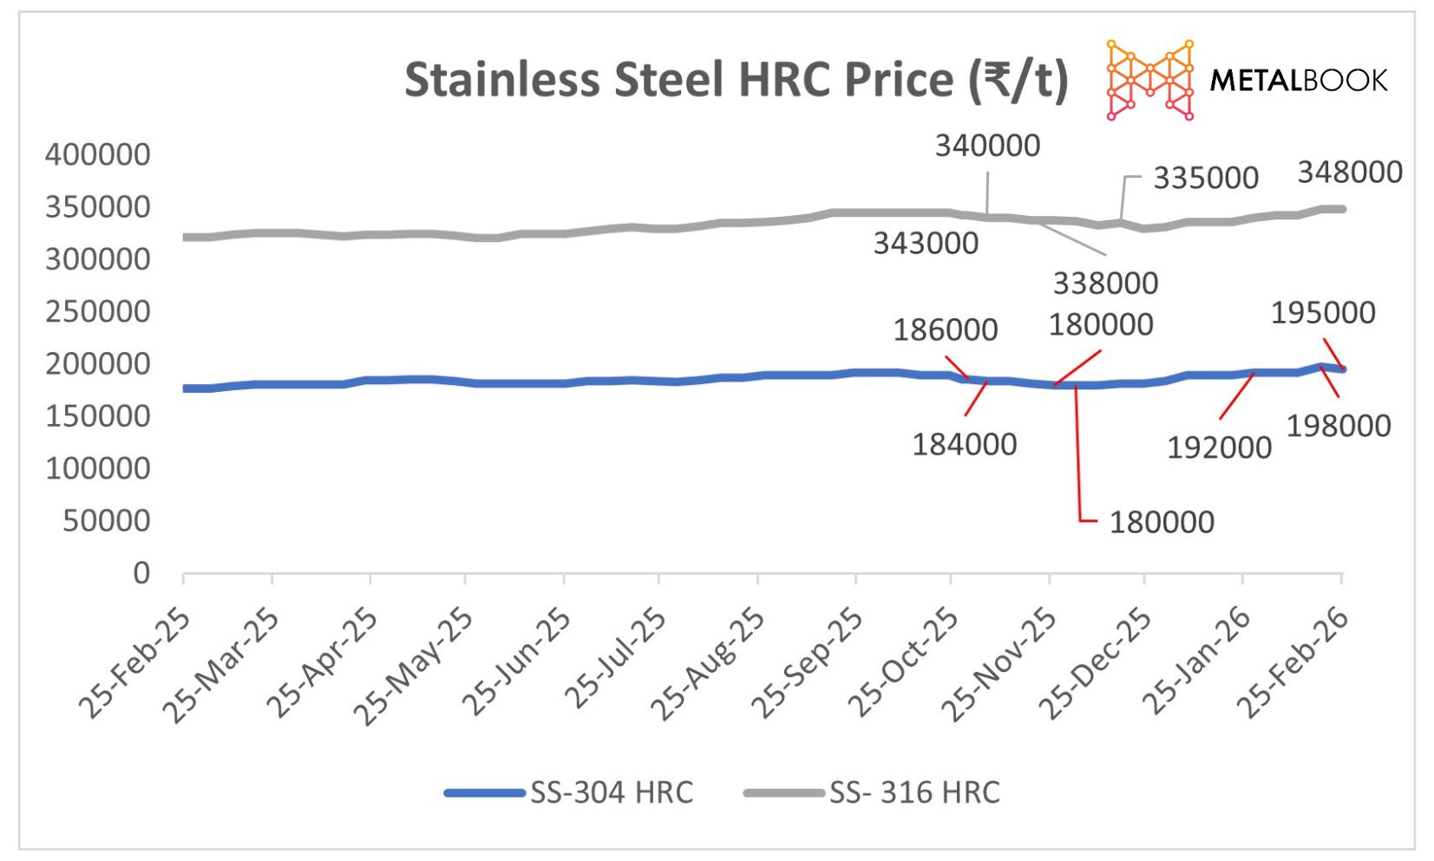1434x861 pixels.
Task: Click the 335000 data label
Action: [1205, 178]
